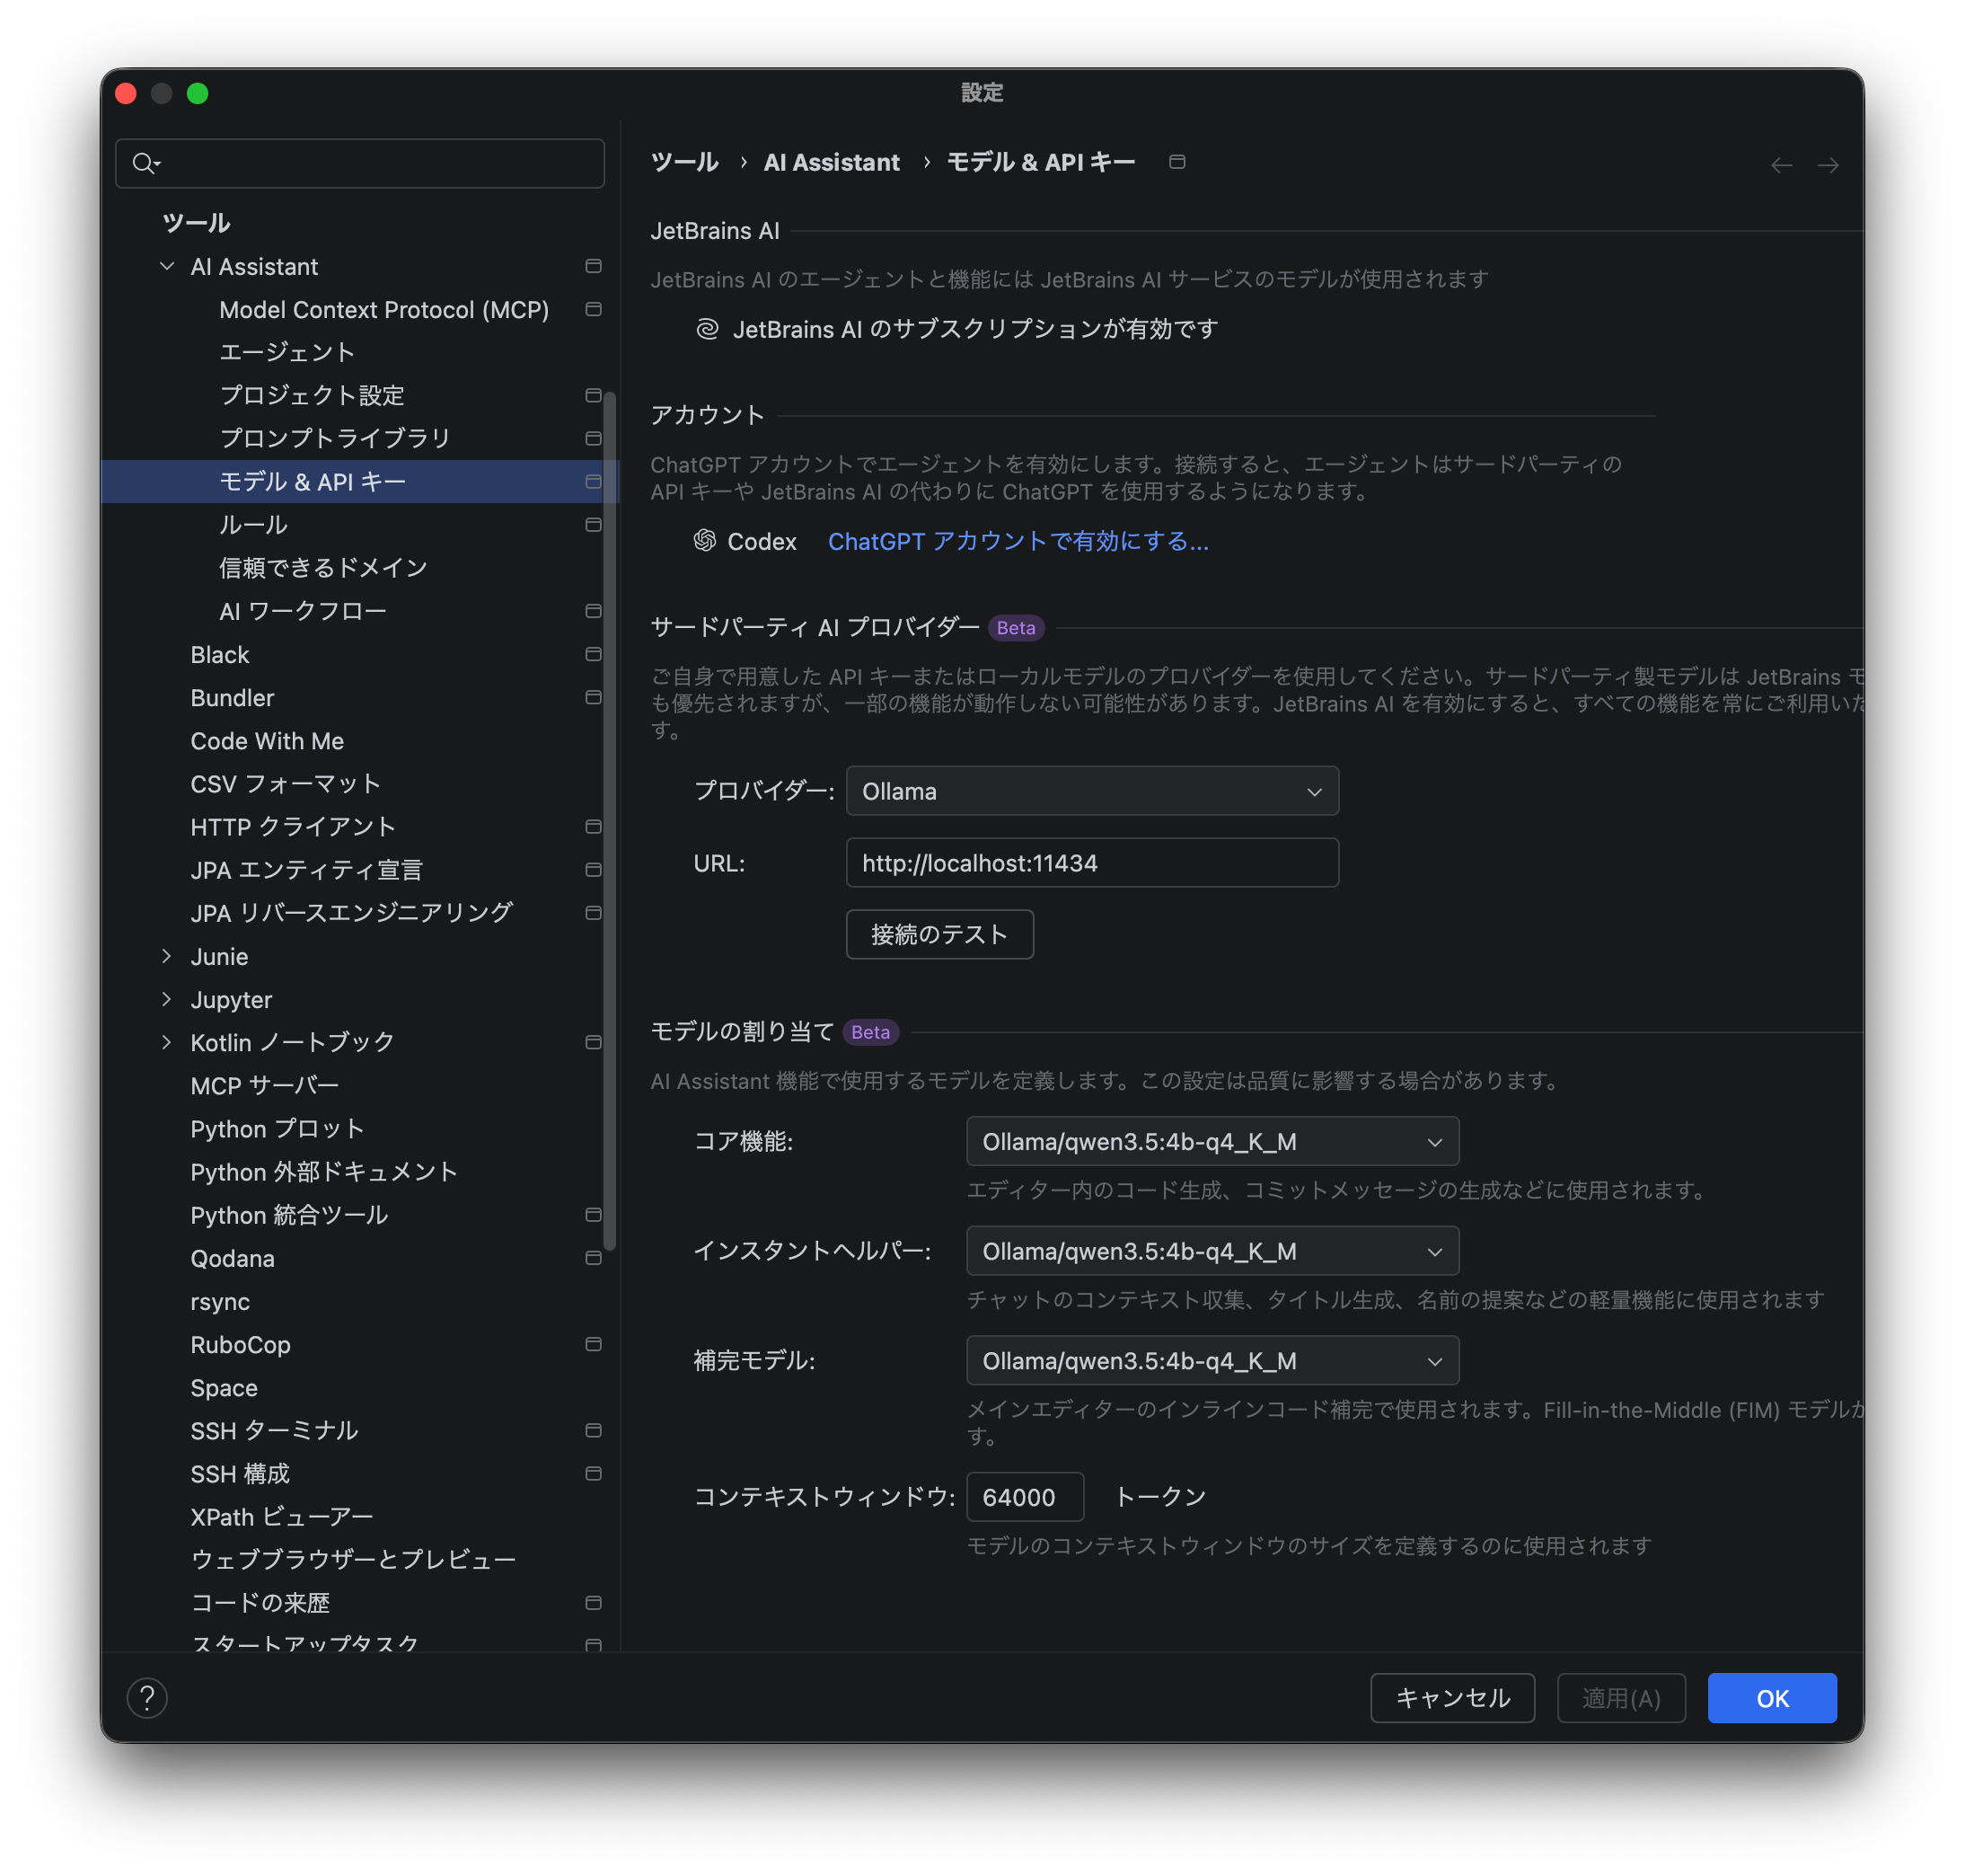
Task: Click the settings marker icon next to Black
Action: [592, 654]
